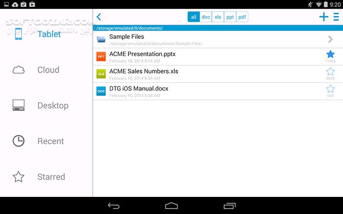
Task: Filter files by pdf type
Action: pos(242,17)
